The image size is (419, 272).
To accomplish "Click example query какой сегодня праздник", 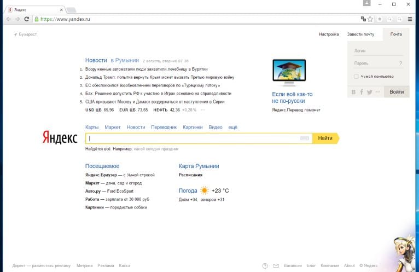I will click(156, 149).
